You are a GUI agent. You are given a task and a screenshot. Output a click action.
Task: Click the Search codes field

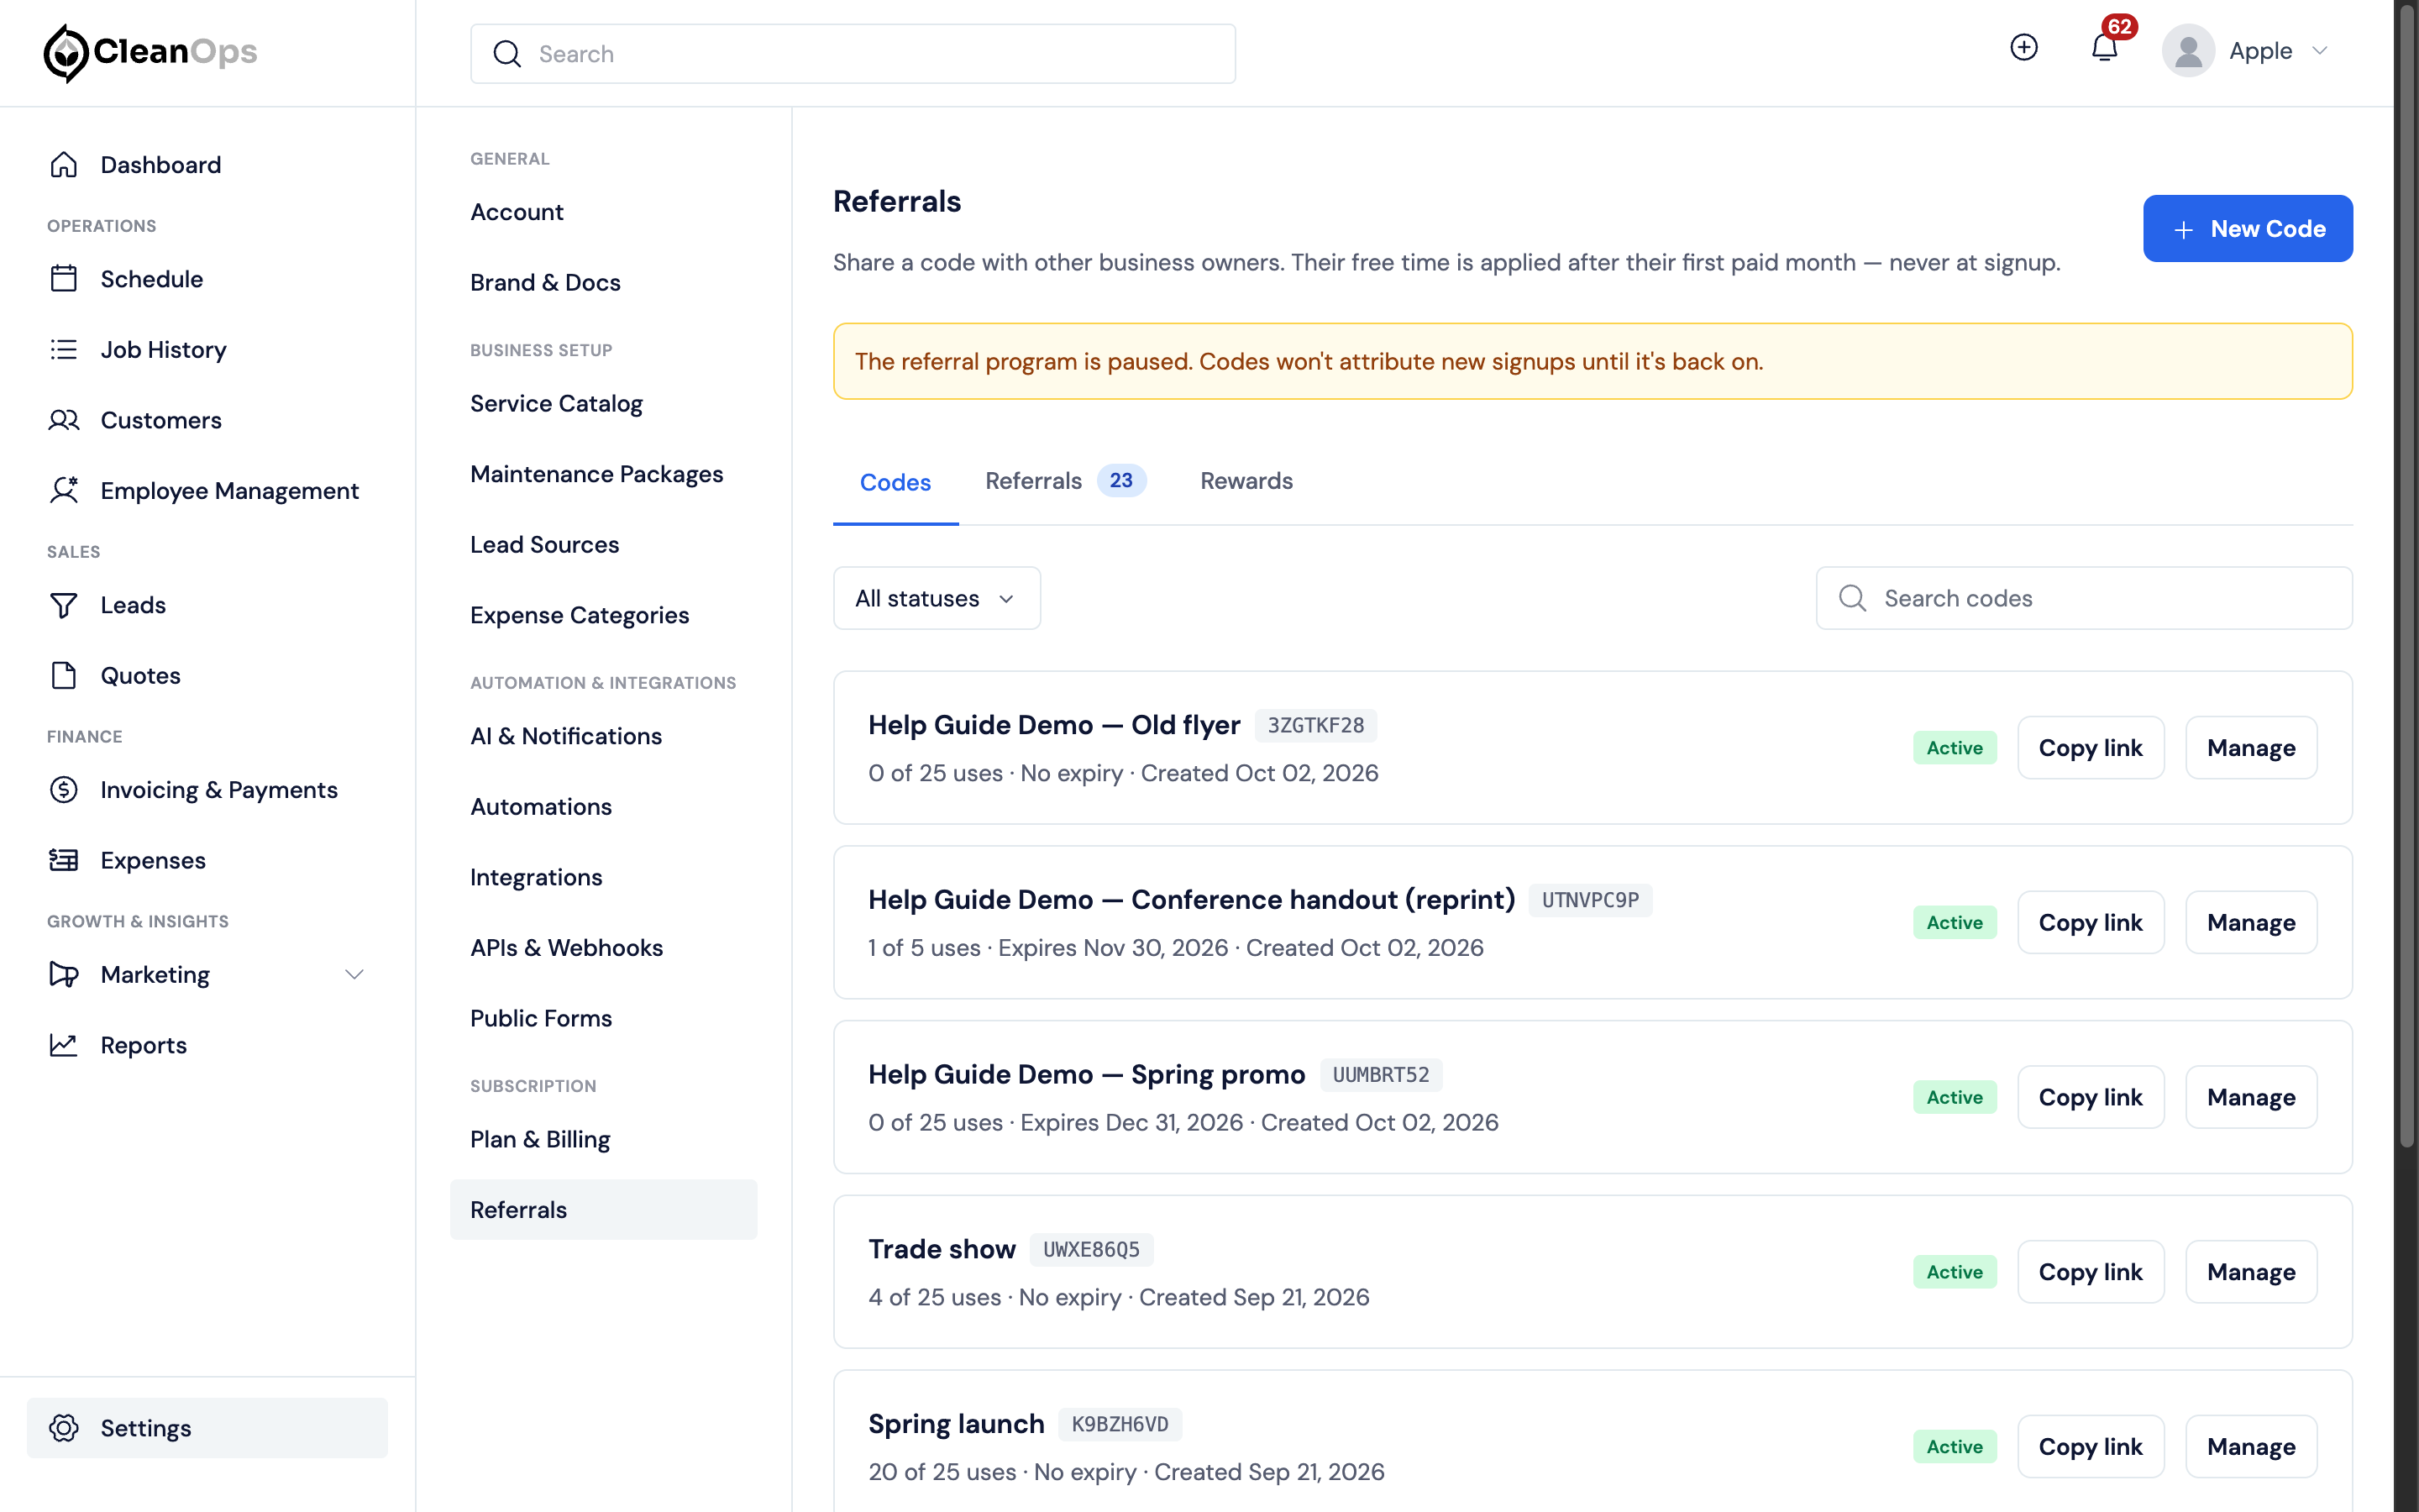tap(2083, 598)
